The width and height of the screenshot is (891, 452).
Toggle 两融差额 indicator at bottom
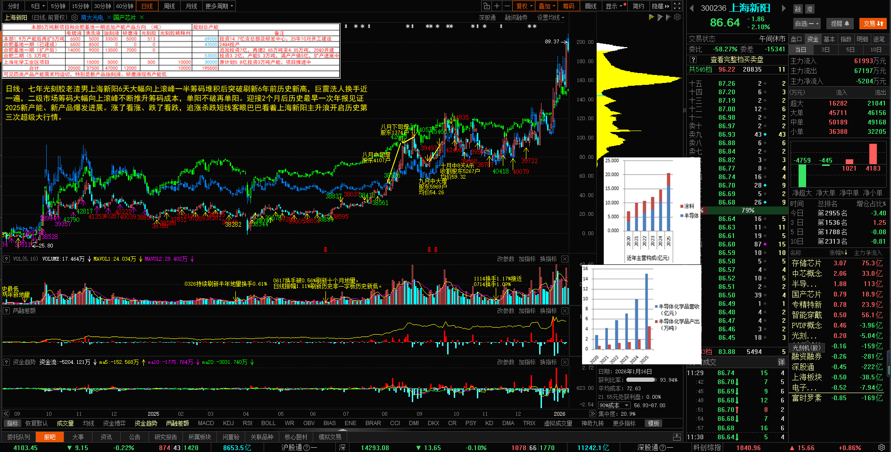(177, 423)
